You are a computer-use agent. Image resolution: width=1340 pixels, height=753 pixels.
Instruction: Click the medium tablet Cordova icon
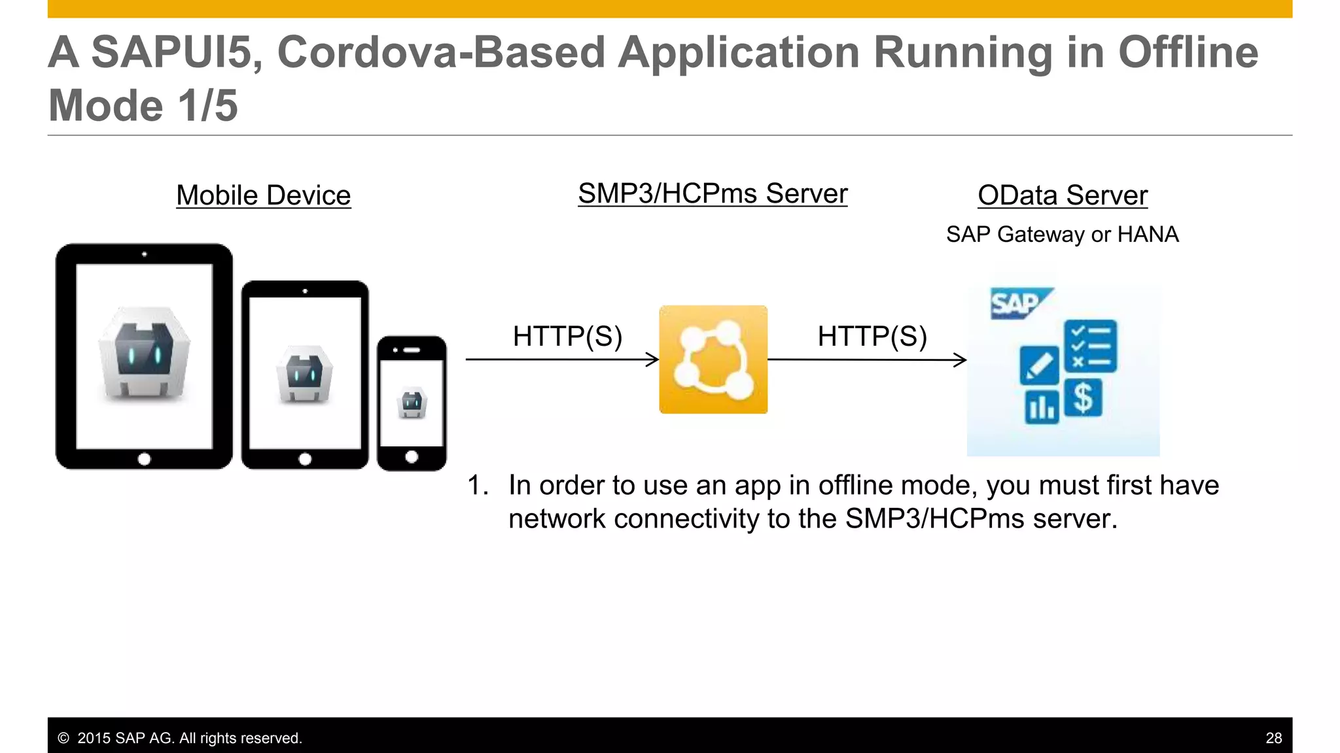coord(305,375)
